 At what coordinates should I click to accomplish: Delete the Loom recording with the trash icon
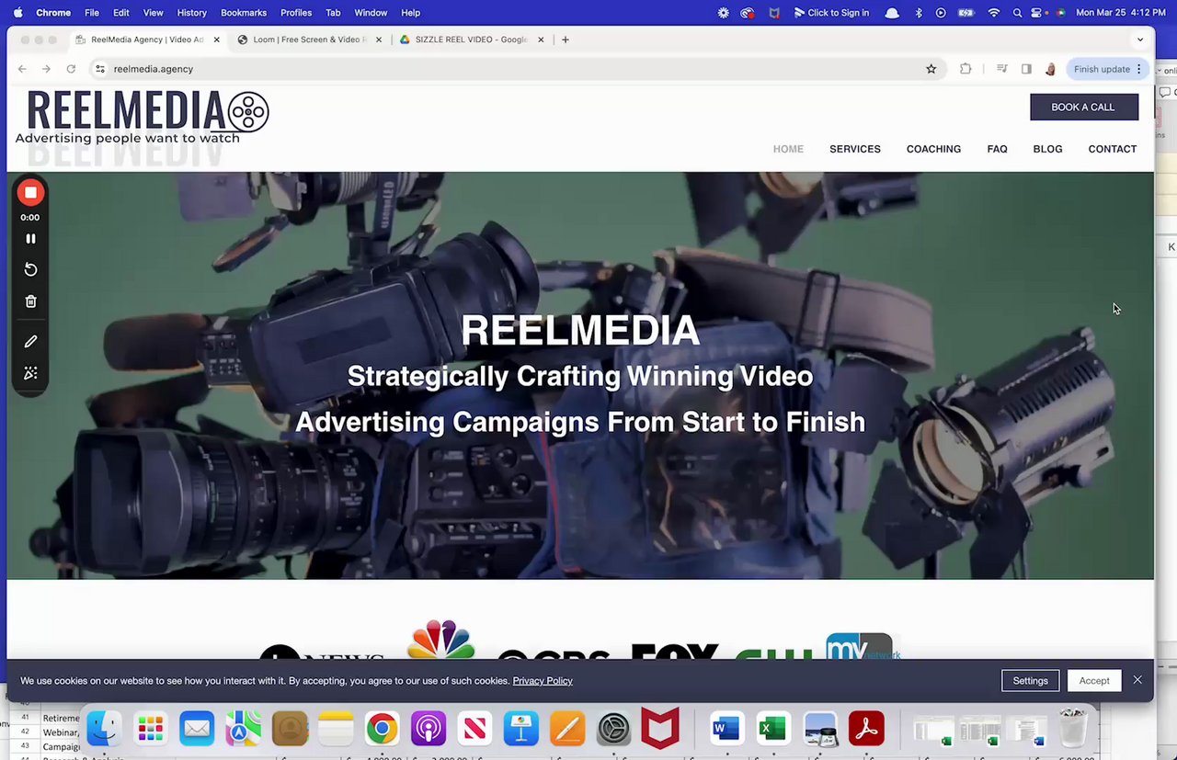30,301
